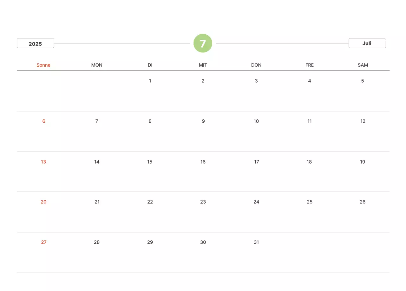The width and height of the screenshot is (406, 291).
Task: Pick date 10 in the grid
Action: click(x=256, y=121)
